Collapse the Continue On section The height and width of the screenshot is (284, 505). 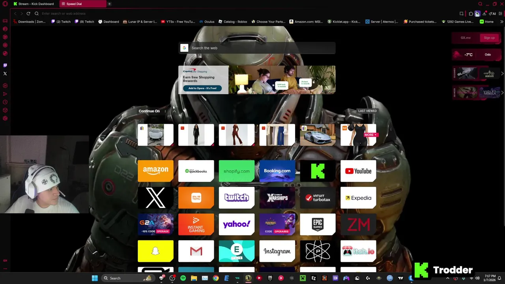click(x=174, y=111)
